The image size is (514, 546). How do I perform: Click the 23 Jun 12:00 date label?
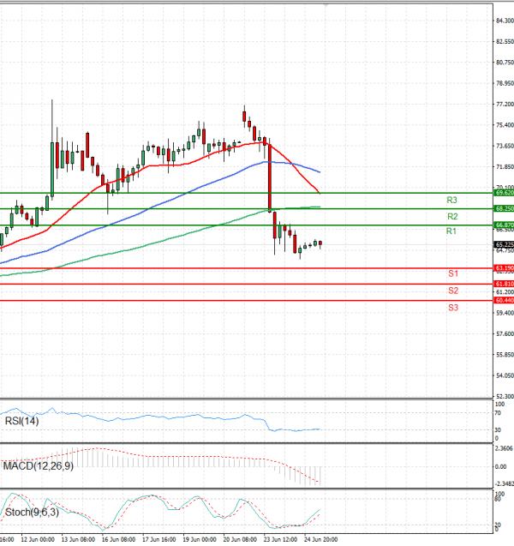point(280,539)
